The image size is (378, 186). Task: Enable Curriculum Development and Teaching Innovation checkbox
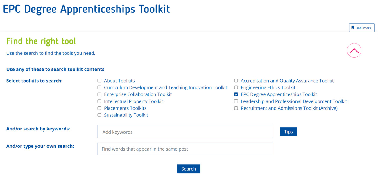coord(99,87)
